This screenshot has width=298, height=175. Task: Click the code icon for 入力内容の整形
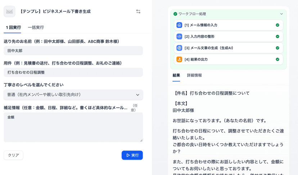(179, 36)
